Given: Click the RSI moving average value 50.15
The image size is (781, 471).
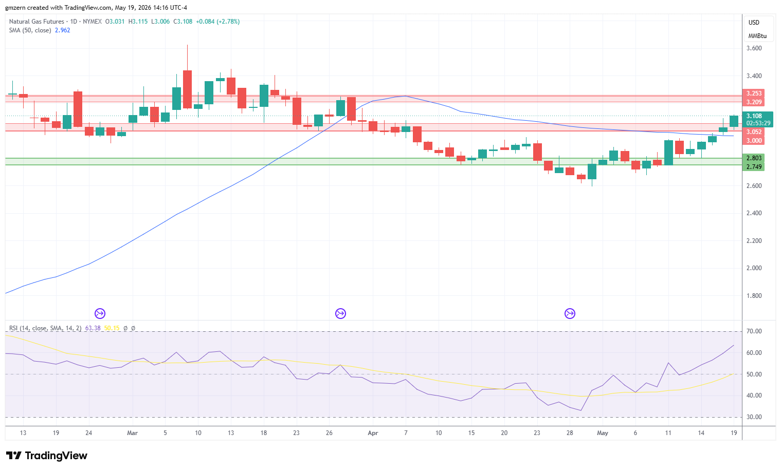Looking at the screenshot, I should point(112,328).
